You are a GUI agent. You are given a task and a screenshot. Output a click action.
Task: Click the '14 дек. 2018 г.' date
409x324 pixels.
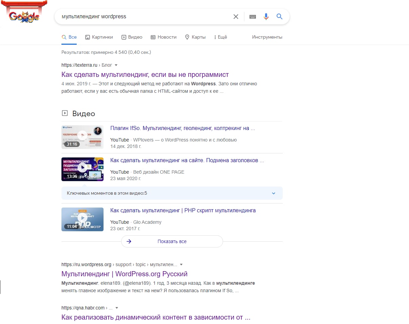point(126,146)
